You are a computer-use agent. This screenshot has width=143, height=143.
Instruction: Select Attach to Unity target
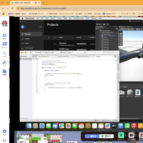48,53
